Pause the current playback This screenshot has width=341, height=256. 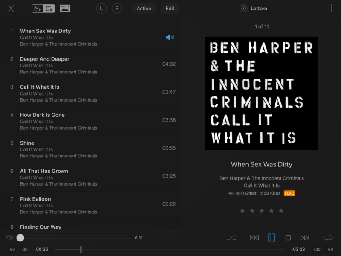[271, 238]
